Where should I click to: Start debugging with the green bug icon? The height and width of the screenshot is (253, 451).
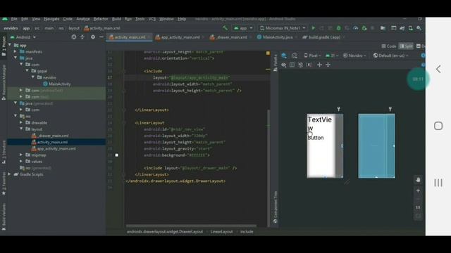pos(338,28)
